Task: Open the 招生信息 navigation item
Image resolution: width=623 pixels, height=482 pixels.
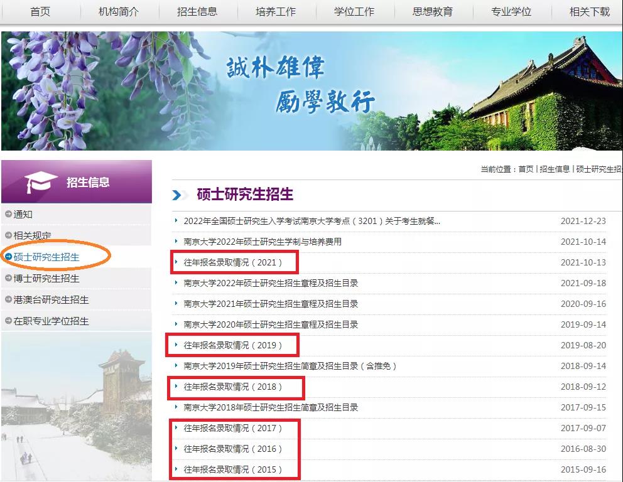Action: (x=197, y=11)
